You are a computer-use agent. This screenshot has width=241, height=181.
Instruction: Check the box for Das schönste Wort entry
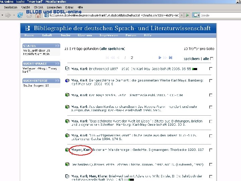coord(211,121)
